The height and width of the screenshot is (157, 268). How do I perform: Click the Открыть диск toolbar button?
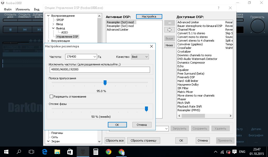click(10, 15)
